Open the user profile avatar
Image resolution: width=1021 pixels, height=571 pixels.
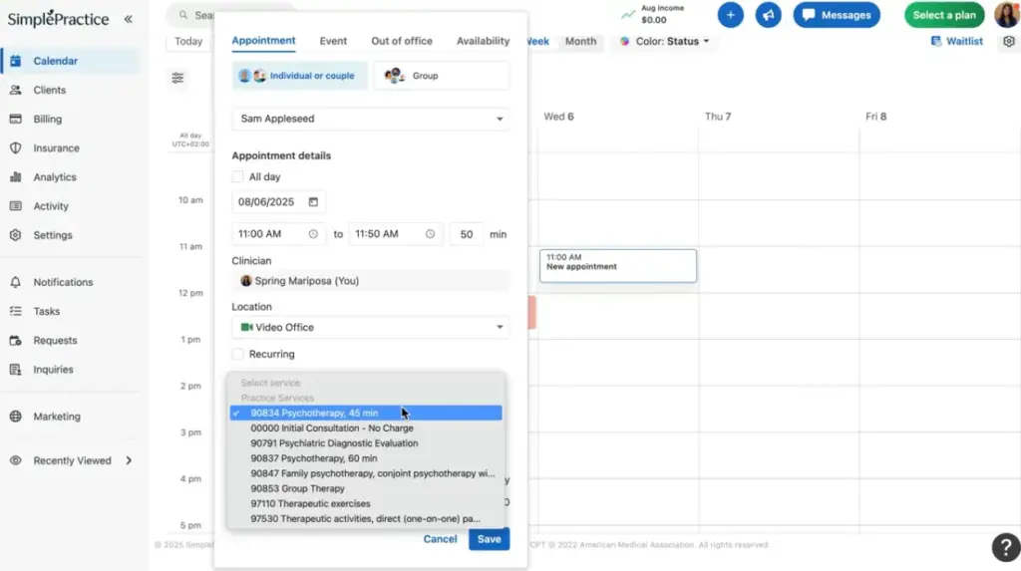[1007, 14]
